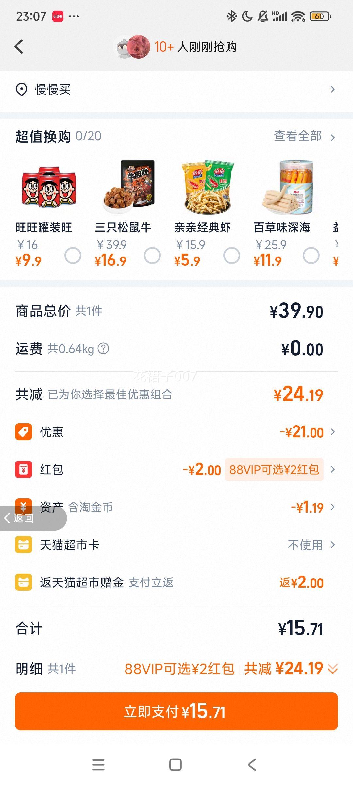Select the 亲亲经典虾条 ¥5.9 radio
This screenshot has width=353, height=785.
[232, 255]
